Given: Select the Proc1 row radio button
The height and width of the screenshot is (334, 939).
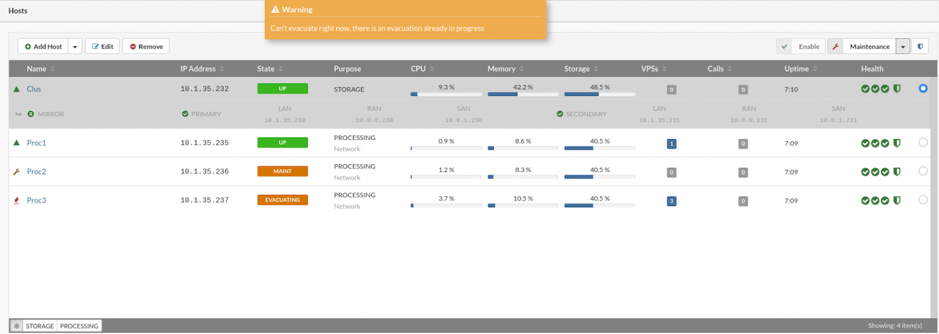Looking at the screenshot, I should pyautogui.click(x=923, y=143).
